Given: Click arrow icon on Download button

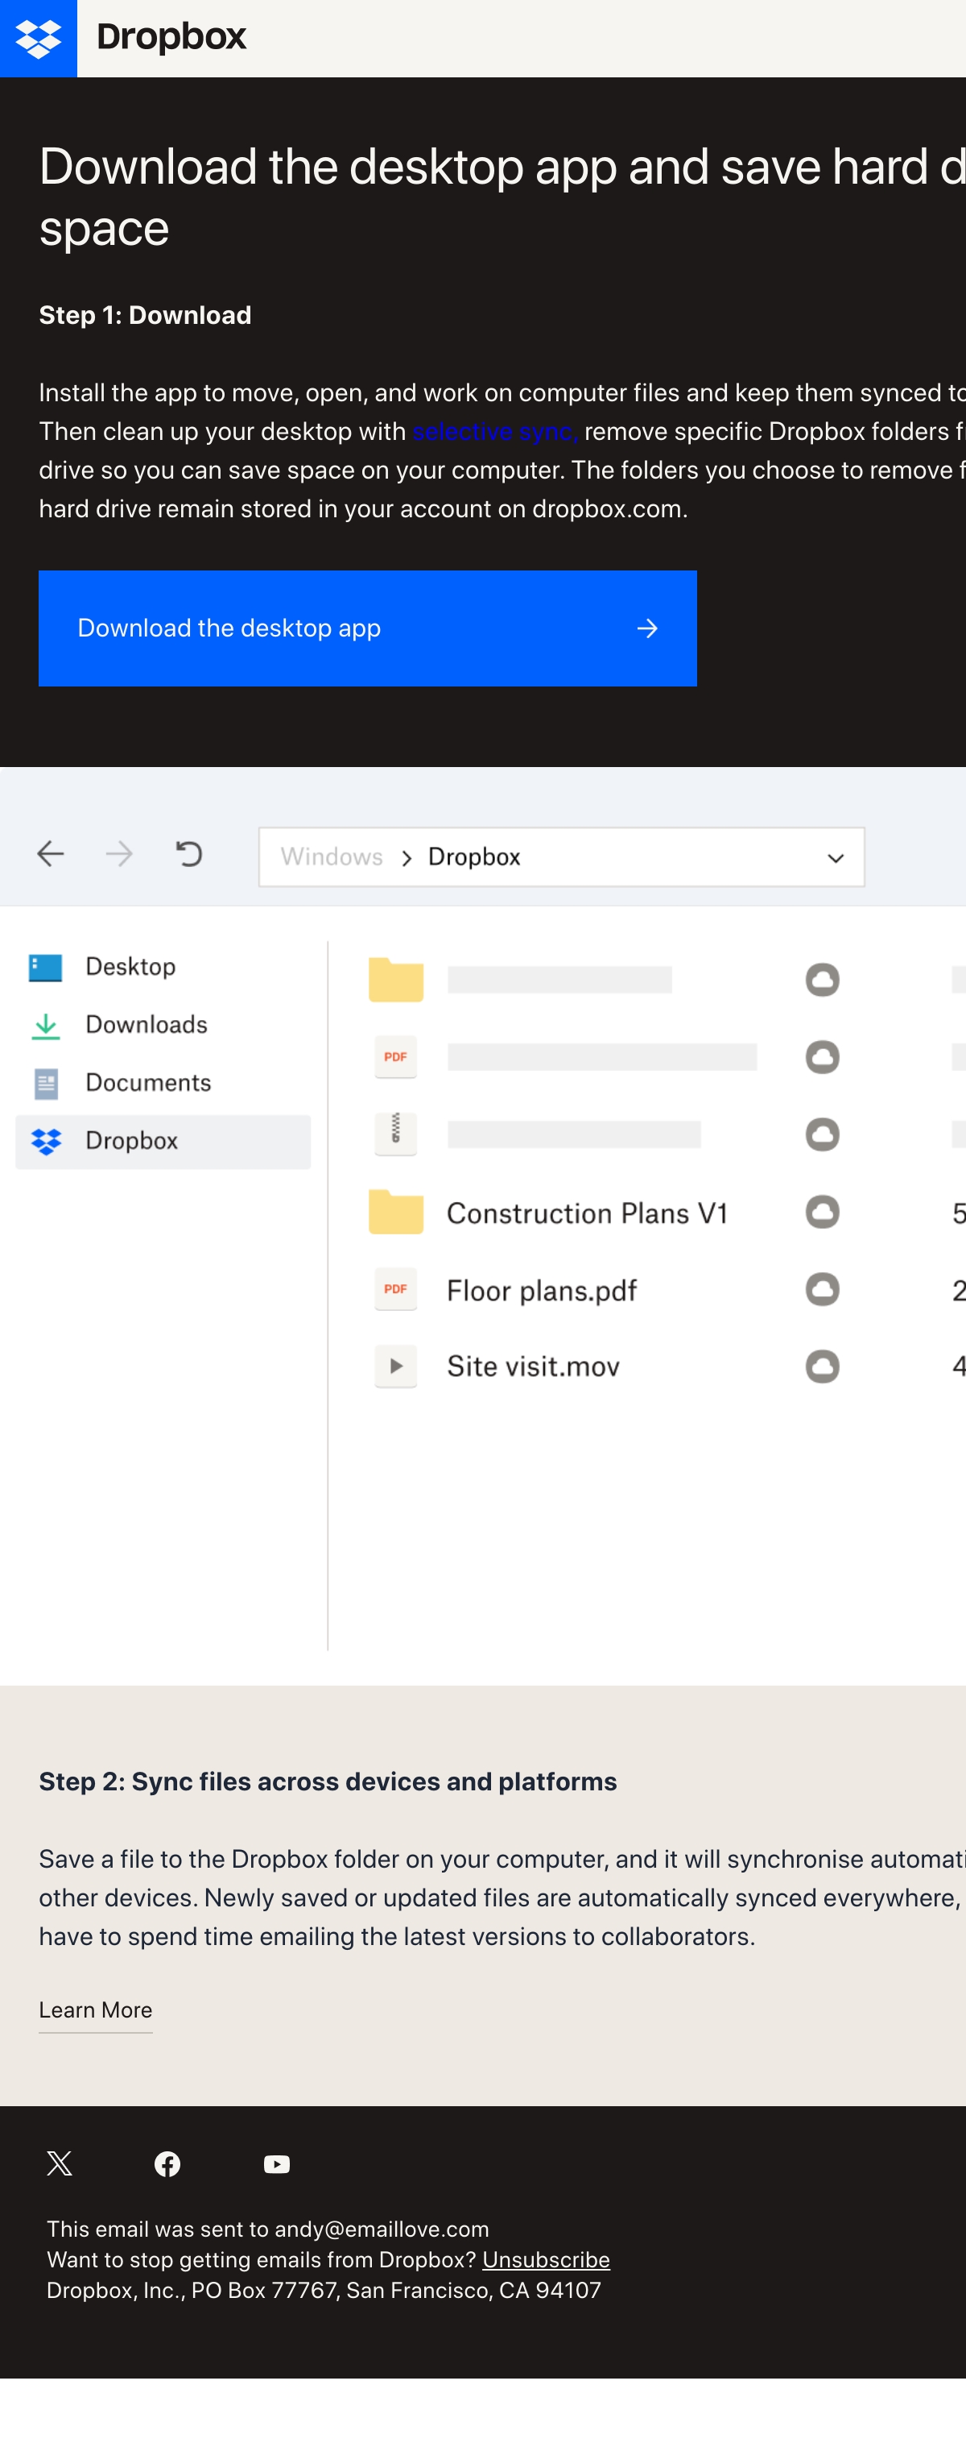Looking at the screenshot, I should (x=647, y=628).
